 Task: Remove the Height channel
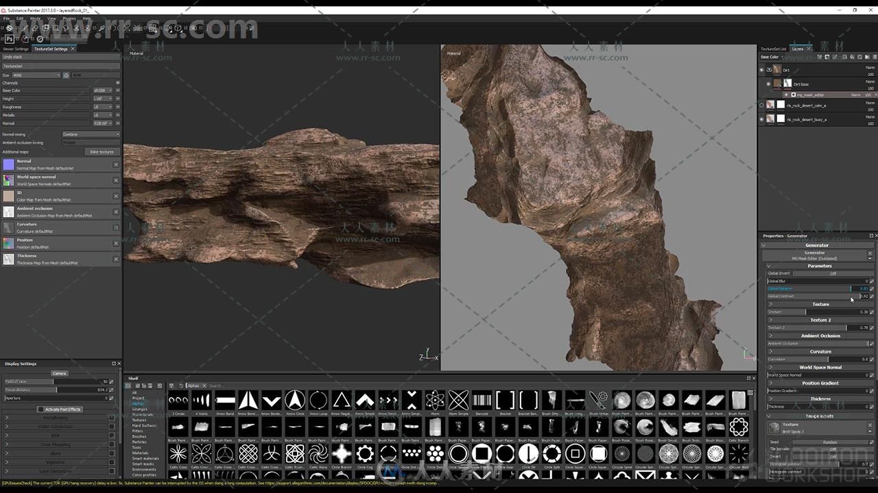tap(117, 99)
